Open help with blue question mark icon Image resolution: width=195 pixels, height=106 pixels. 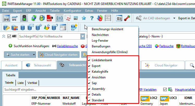92,18
